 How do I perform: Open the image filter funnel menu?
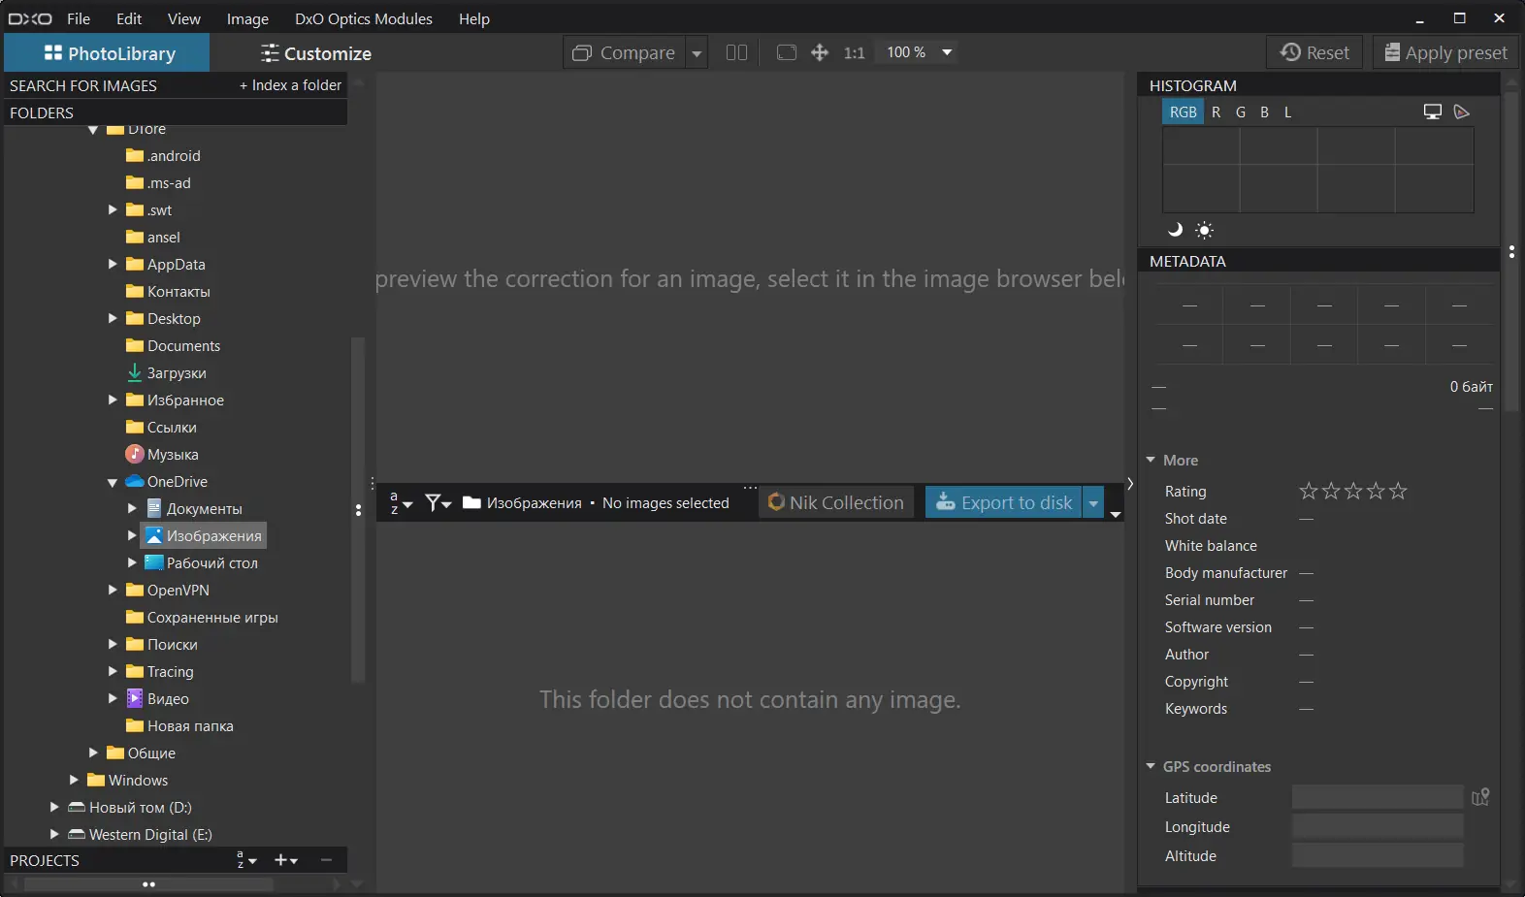438,502
